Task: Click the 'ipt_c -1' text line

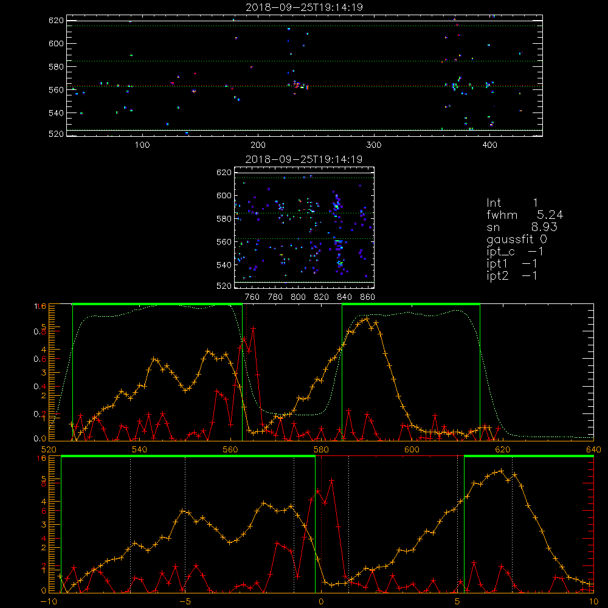Action: point(514,252)
